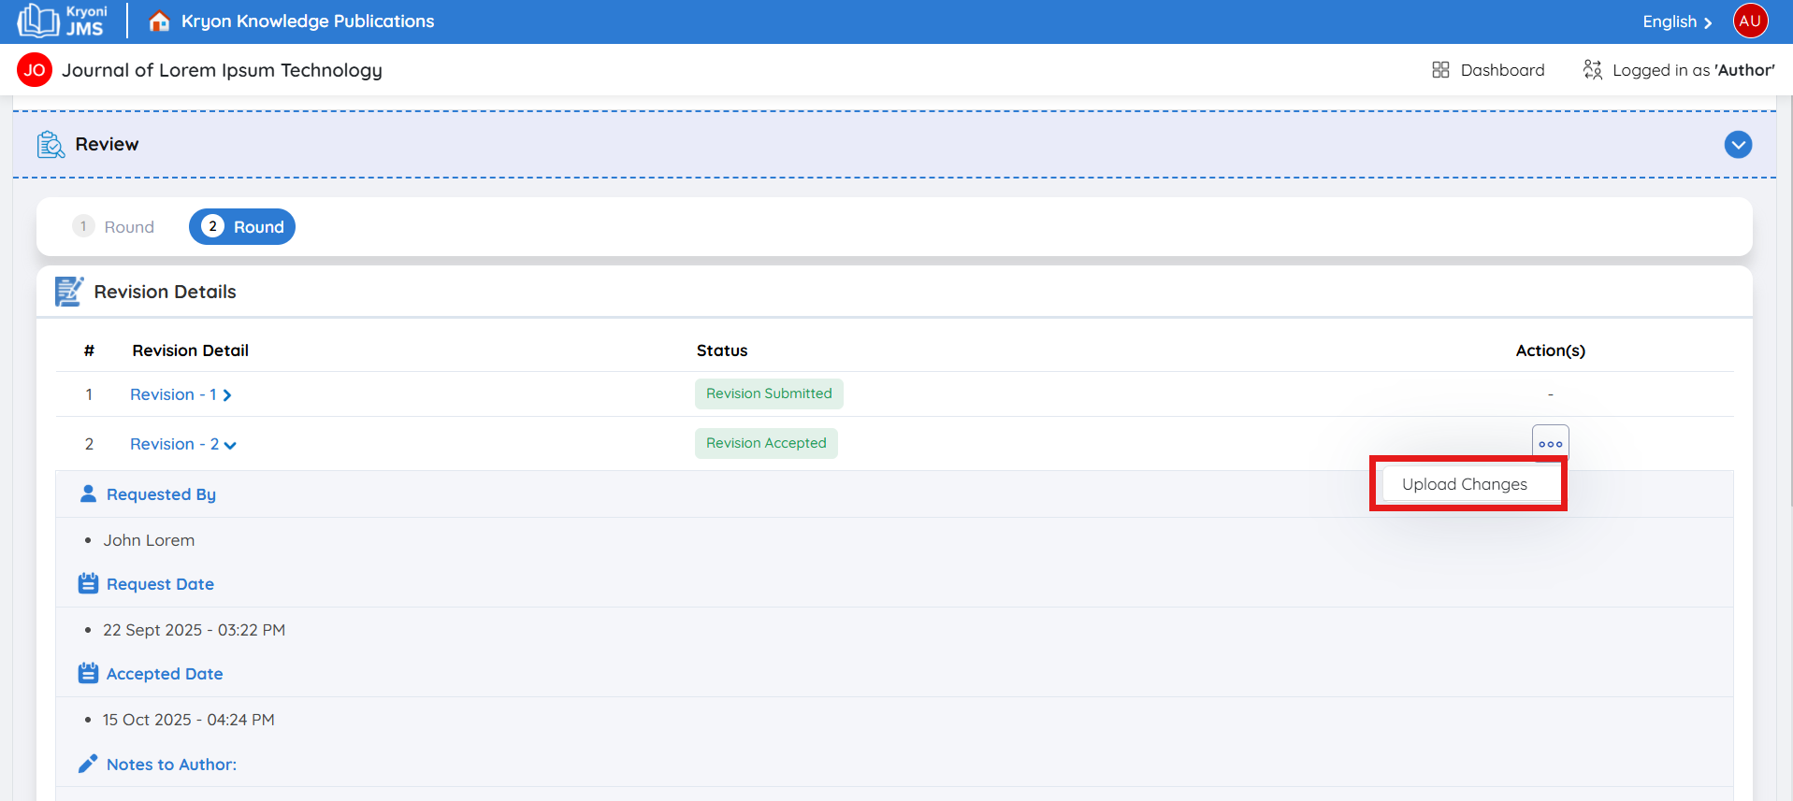Select the Round 2 tab
This screenshot has width=1793, height=801.
(242, 227)
